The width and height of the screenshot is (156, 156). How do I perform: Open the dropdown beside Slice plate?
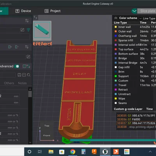tap(134, 11)
